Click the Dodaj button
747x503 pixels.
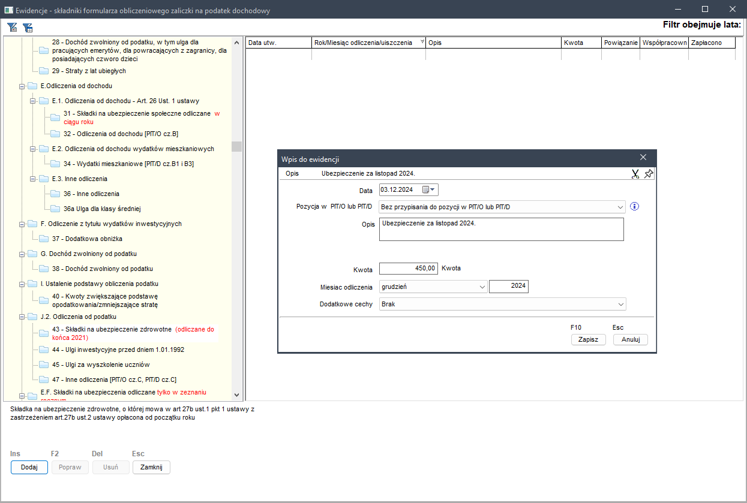point(29,468)
